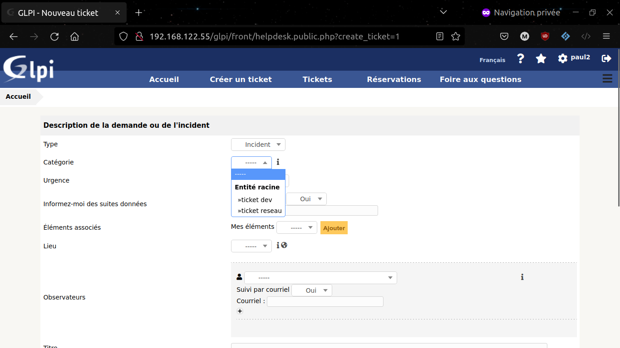
Task: Click the logout arrow icon
Action: [x=606, y=58]
